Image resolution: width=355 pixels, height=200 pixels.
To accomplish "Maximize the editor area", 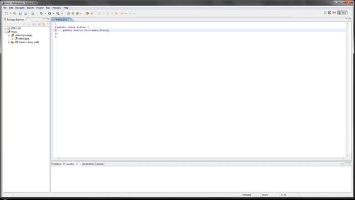I will tap(349, 19).
